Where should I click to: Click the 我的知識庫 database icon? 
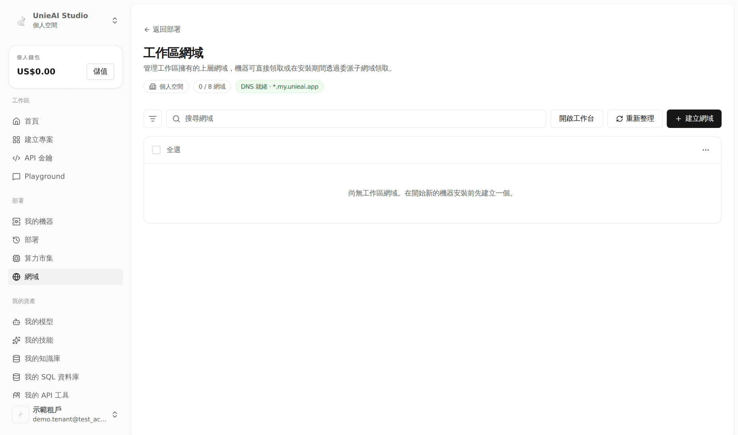16,359
